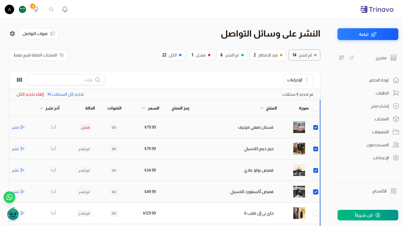Open الطلبات orders page
The height and width of the screenshot is (226, 403).
tap(387, 93)
